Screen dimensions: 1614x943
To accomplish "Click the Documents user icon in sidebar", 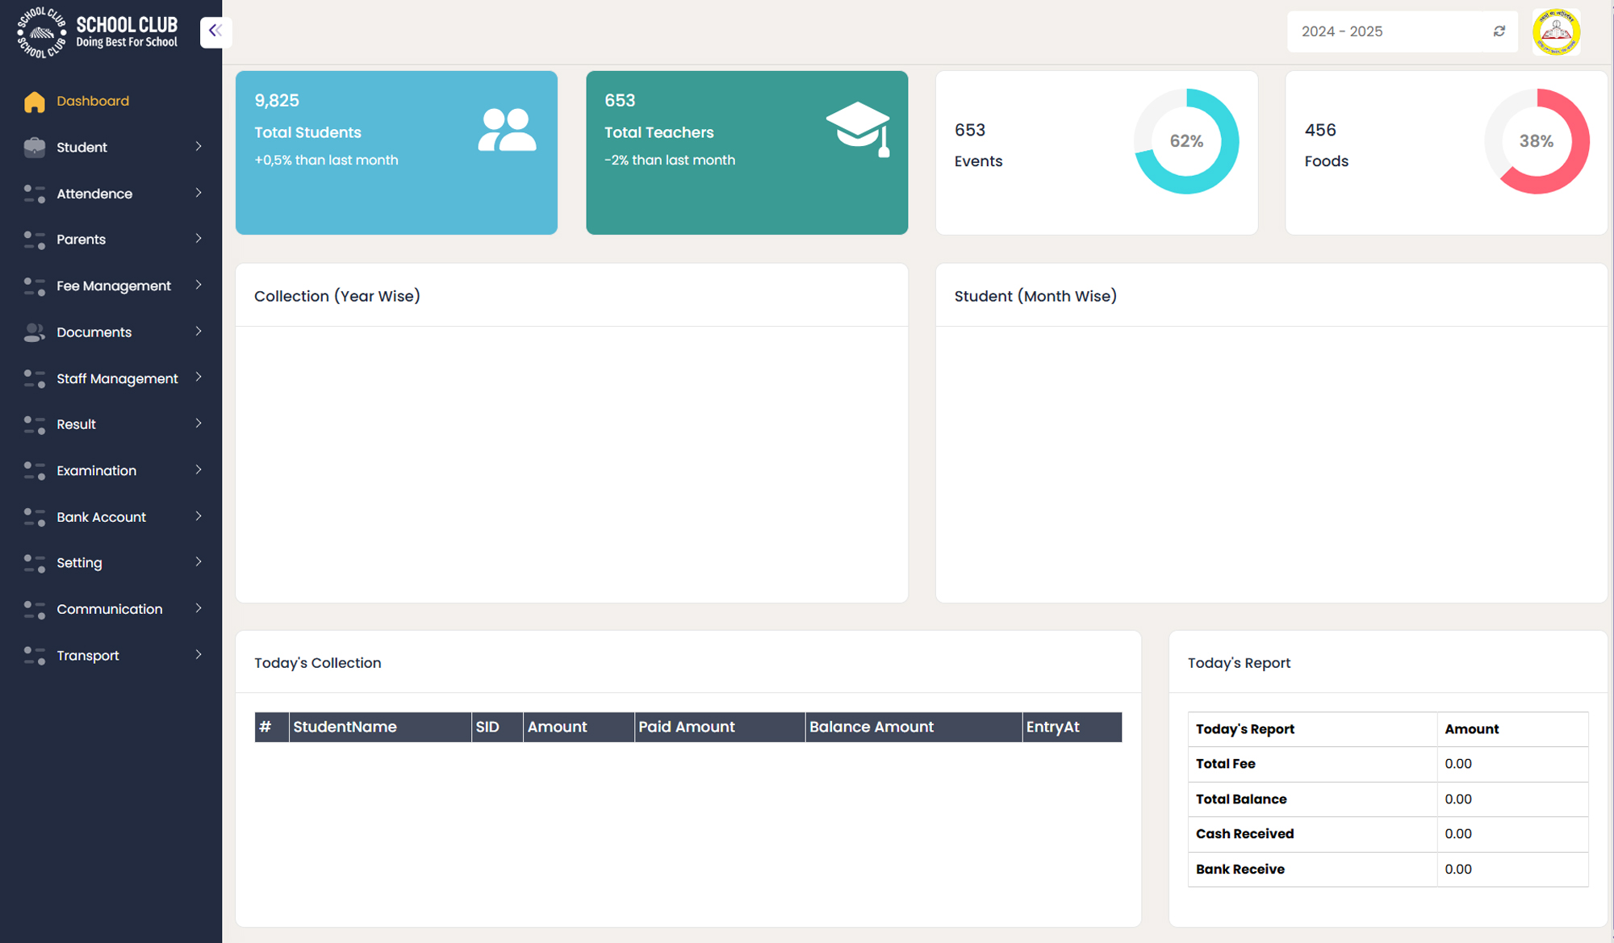I will point(34,332).
